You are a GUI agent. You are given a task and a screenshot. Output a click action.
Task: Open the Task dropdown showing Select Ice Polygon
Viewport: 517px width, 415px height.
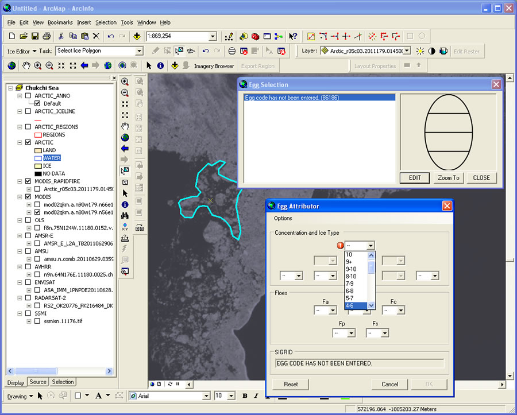[139, 51]
